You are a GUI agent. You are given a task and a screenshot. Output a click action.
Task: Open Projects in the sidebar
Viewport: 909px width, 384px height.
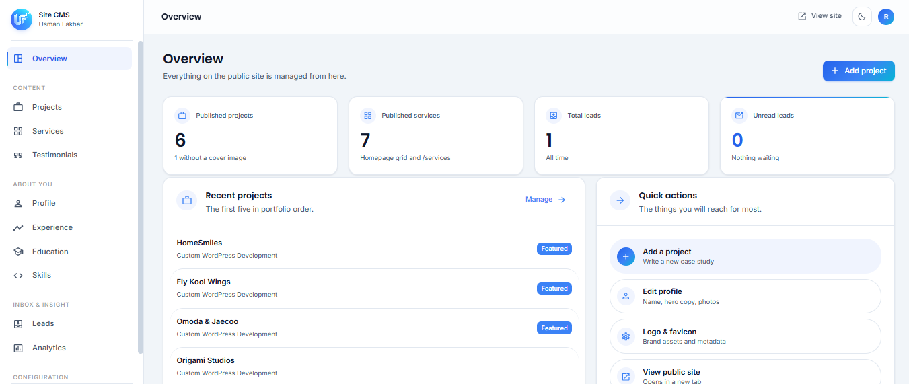[x=69, y=107]
